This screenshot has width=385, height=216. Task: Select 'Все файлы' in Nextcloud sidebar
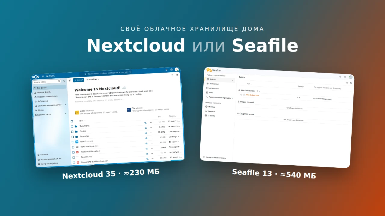coord(50,87)
